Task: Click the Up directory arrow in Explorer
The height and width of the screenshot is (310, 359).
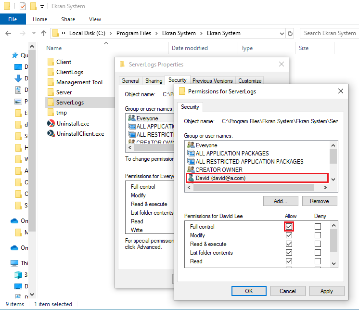Action: click(44, 33)
